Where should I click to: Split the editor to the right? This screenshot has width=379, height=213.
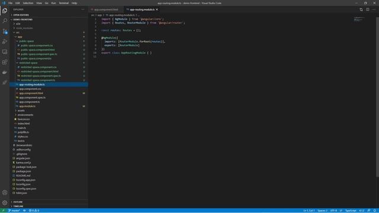[367, 9]
